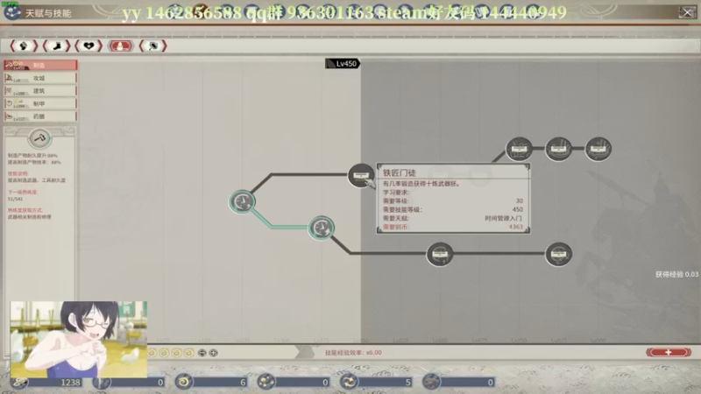
Task: Select the 建筑 skill row
Action: 40,91
